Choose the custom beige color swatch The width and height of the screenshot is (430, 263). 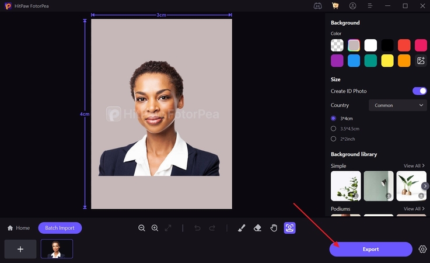354,46
